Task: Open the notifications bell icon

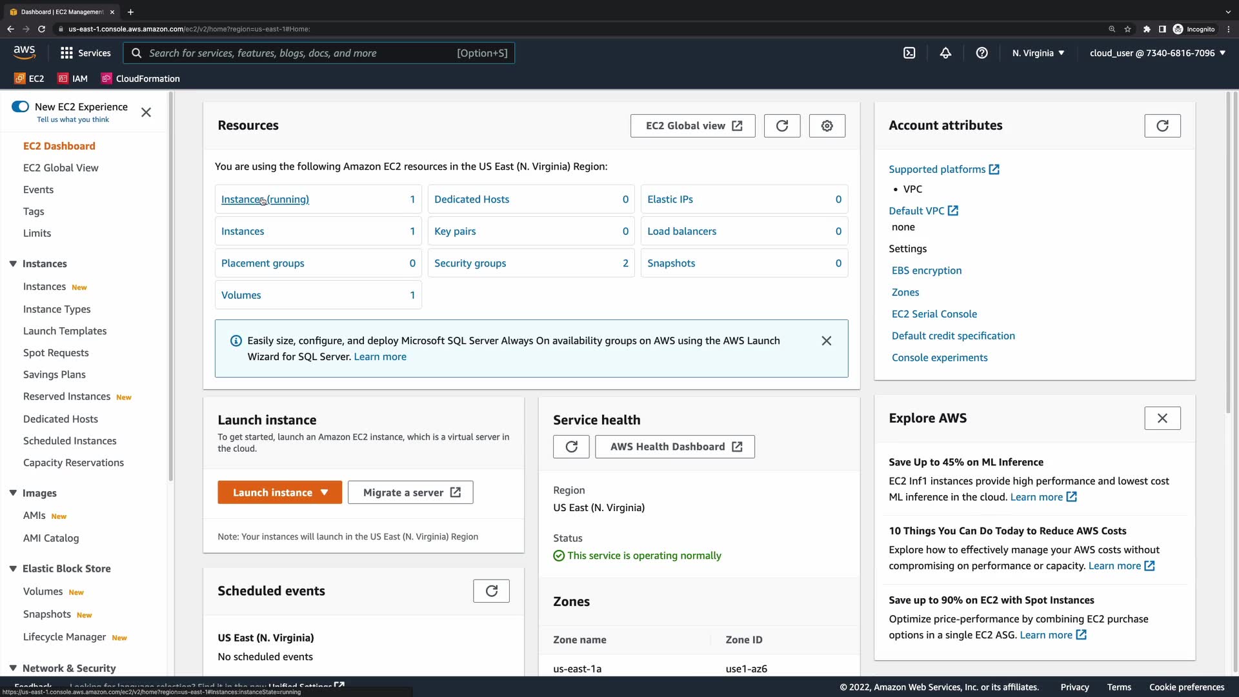Action: [945, 53]
